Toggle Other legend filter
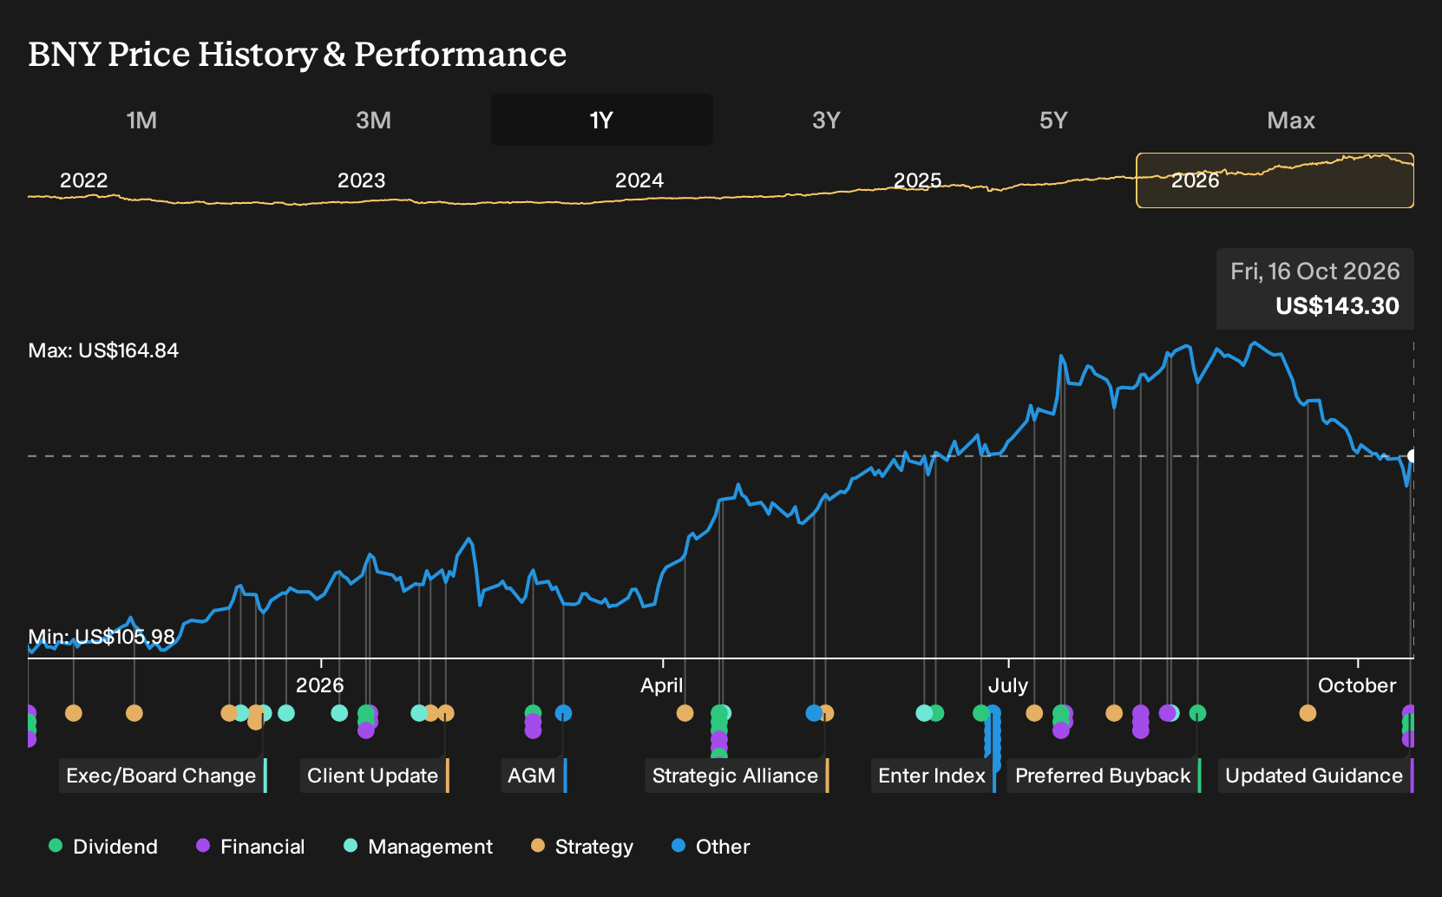The image size is (1442, 897). 711,847
